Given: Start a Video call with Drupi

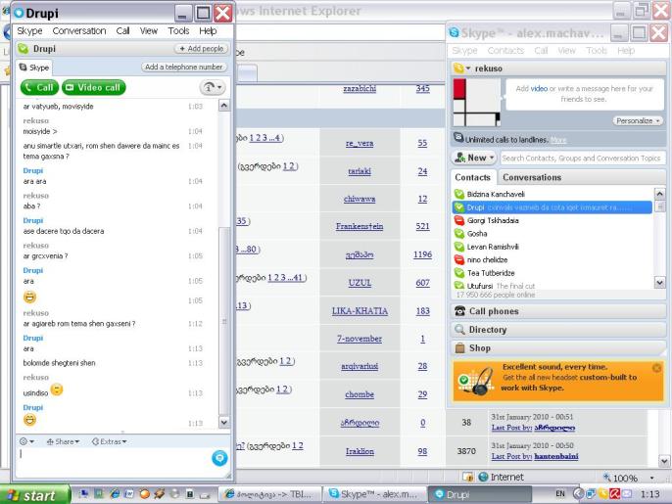Looking at the screenshot, I should pos(93,87).
